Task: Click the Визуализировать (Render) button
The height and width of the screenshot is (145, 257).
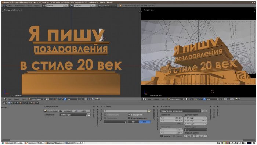Action: 51,111
